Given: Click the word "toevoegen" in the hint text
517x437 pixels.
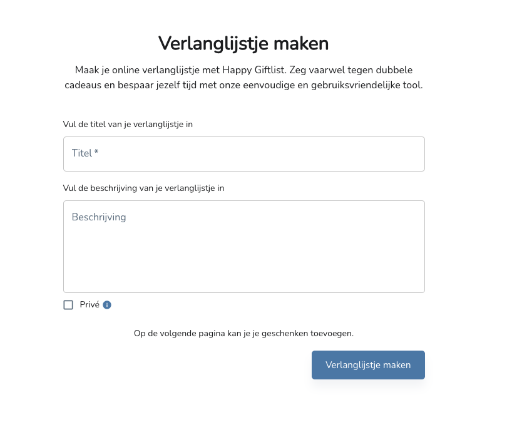Looking at the screenshot, I should [x=334, y=333].
